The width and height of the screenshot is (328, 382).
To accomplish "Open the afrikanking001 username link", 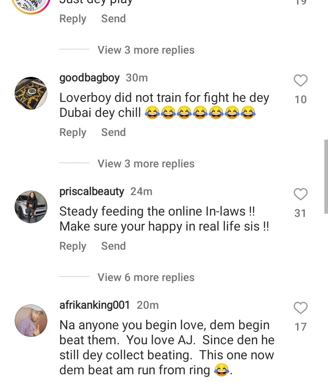I will (95, 305).
